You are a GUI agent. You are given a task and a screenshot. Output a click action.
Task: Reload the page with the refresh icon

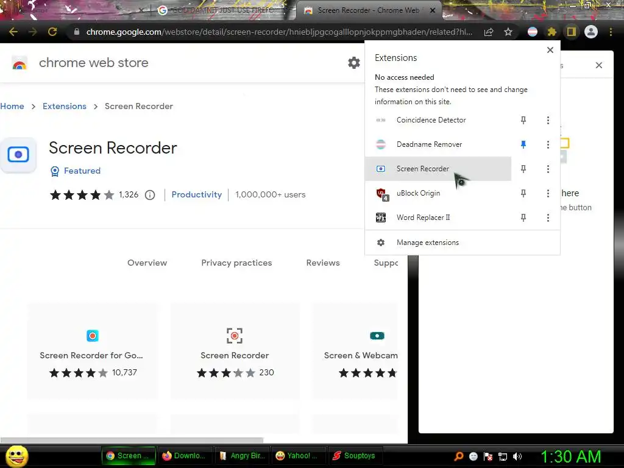[52, 32]
